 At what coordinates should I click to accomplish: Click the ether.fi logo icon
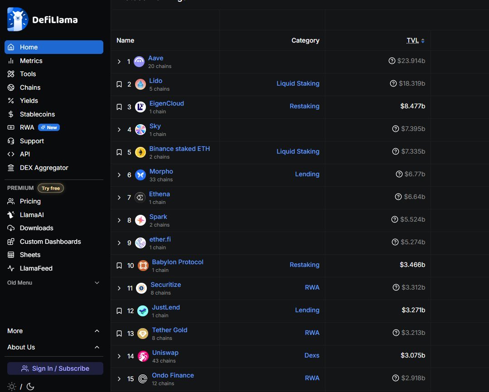coord(140,243)
